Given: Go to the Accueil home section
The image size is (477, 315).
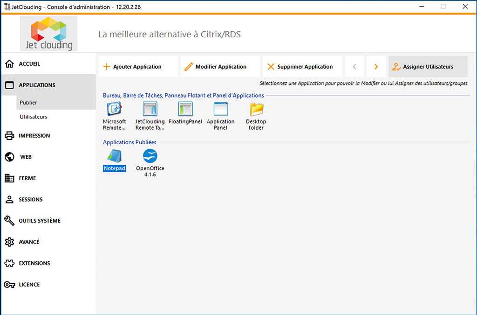Looking at the screenshot, I should coord(29,64).
